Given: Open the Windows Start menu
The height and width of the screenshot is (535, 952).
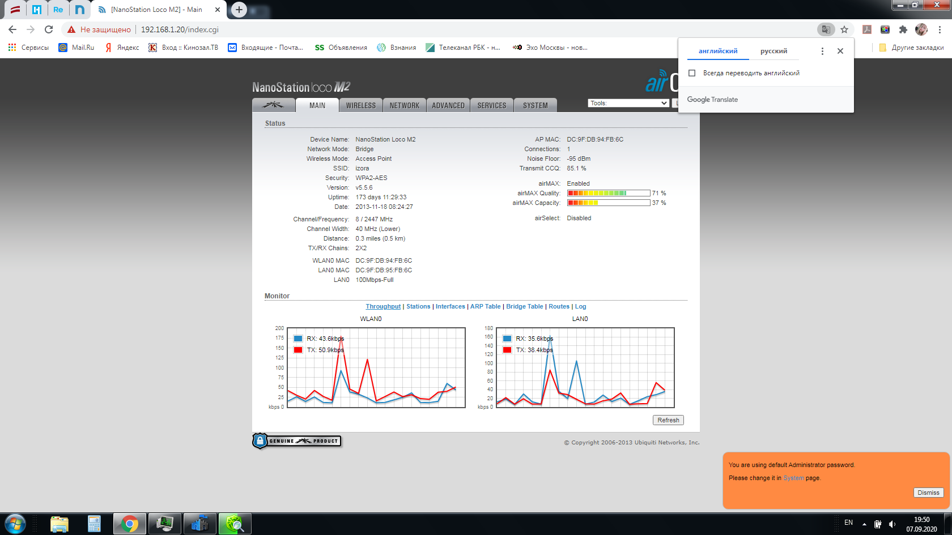Looking at the screenshot, I should pos(15,524).
